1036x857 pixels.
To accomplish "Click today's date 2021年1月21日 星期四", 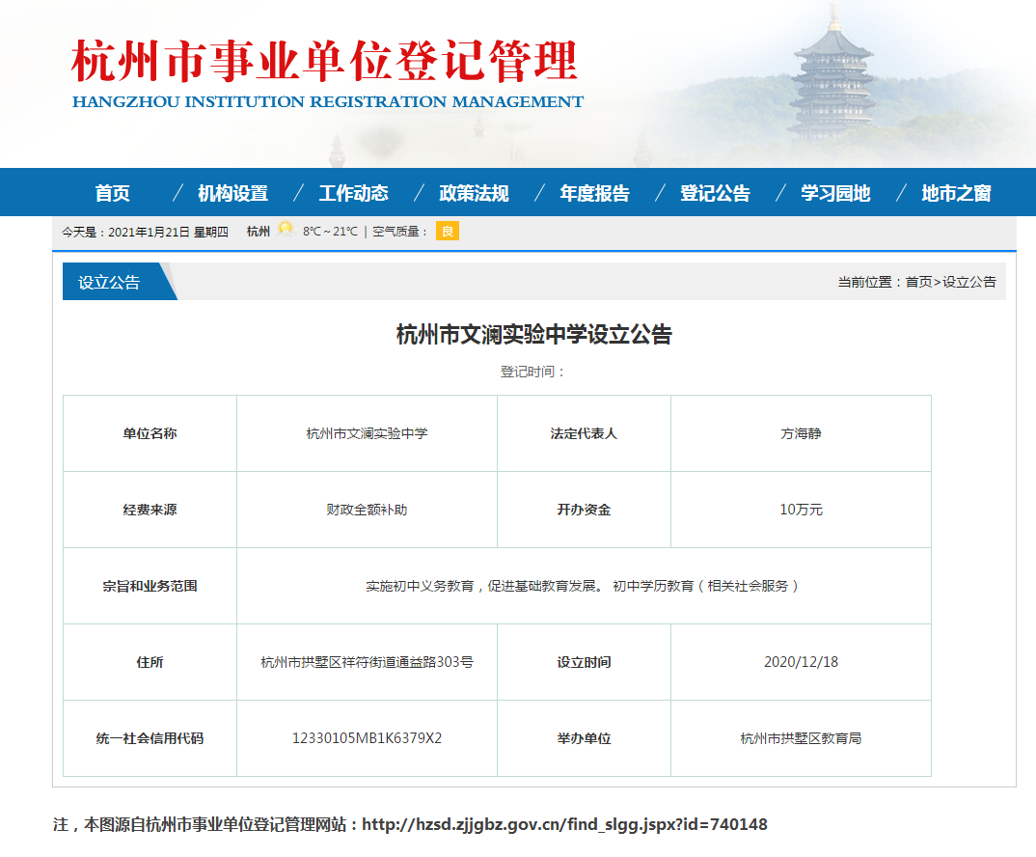I will point(168,232).
